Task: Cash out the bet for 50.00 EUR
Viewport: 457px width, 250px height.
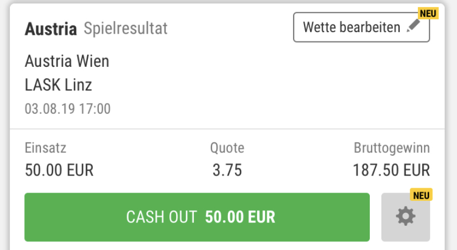Action: click(x=197, y=217)
